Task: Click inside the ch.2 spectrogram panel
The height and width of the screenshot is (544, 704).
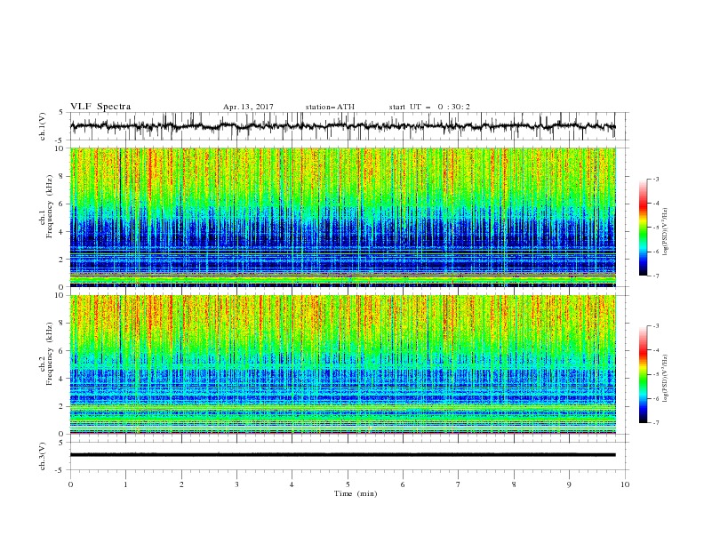Action: pos(342,364)
